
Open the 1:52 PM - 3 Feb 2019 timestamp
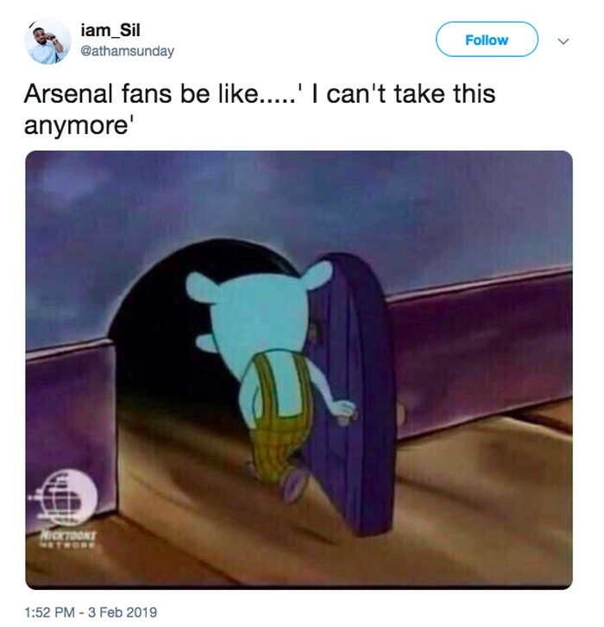[91, 611]
